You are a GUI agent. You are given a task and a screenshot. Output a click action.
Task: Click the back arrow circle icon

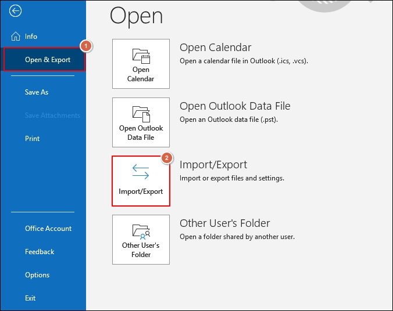(15, 11)
